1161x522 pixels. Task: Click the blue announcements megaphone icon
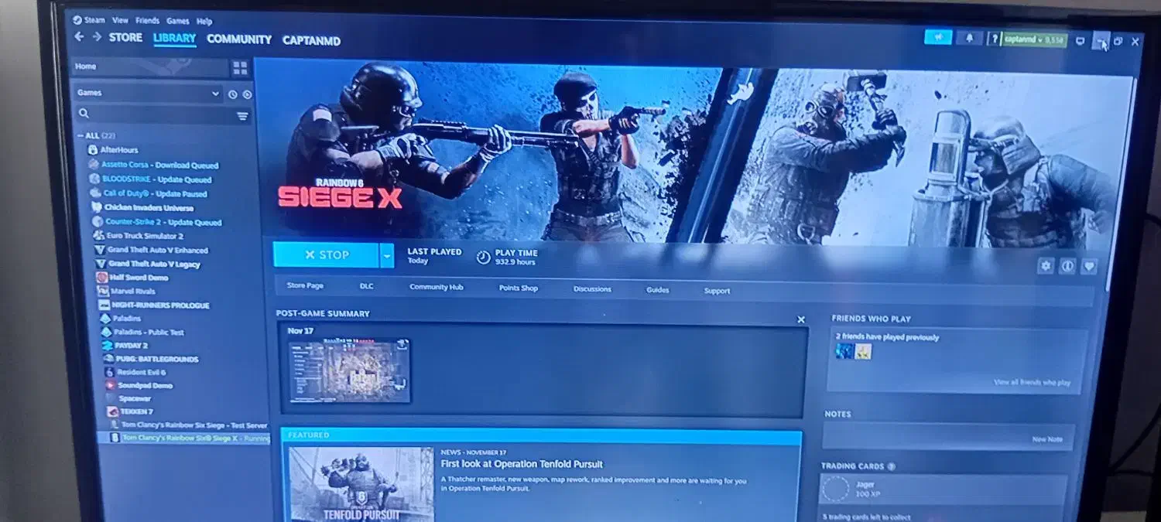tap(937, 37)
